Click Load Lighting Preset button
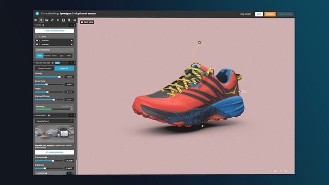The image size is (329, 185). 54,31
